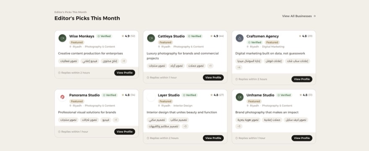
Task: Click the Craftsmen Agency triangle logo icon
Action: 239,38
